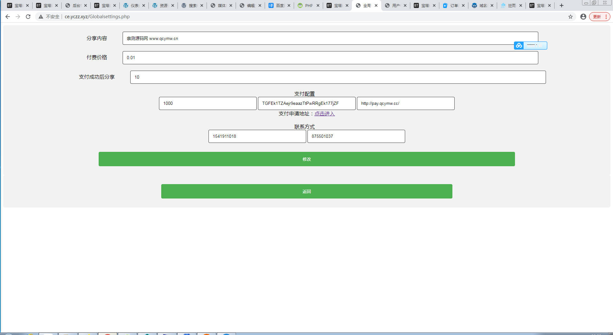Click the contact field showing 1541911018
Screen dimensions: 613x335
pyautogui.click(x=257, y=136)
